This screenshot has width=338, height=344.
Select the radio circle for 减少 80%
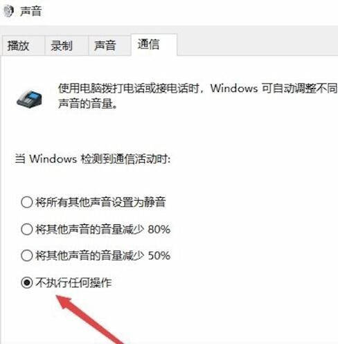click(27, 229)
